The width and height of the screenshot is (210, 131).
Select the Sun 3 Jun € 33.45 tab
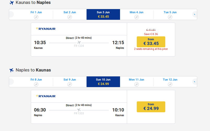pos(103,14)
